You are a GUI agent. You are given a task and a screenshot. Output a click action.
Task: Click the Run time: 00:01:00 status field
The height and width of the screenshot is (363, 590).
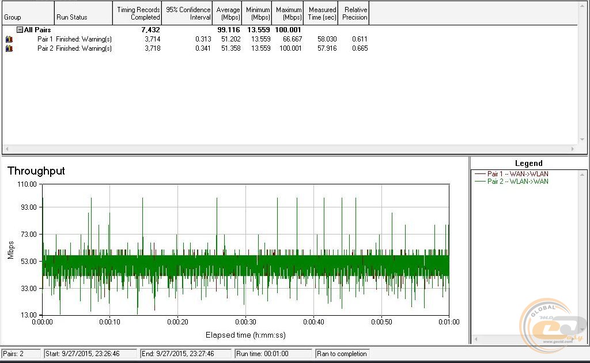[x=274, y=354]
